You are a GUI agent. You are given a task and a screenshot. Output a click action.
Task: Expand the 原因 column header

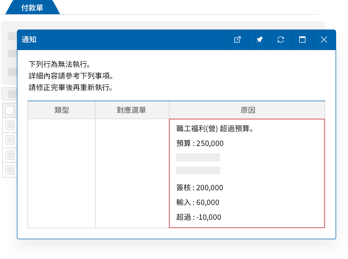[247, 110]
